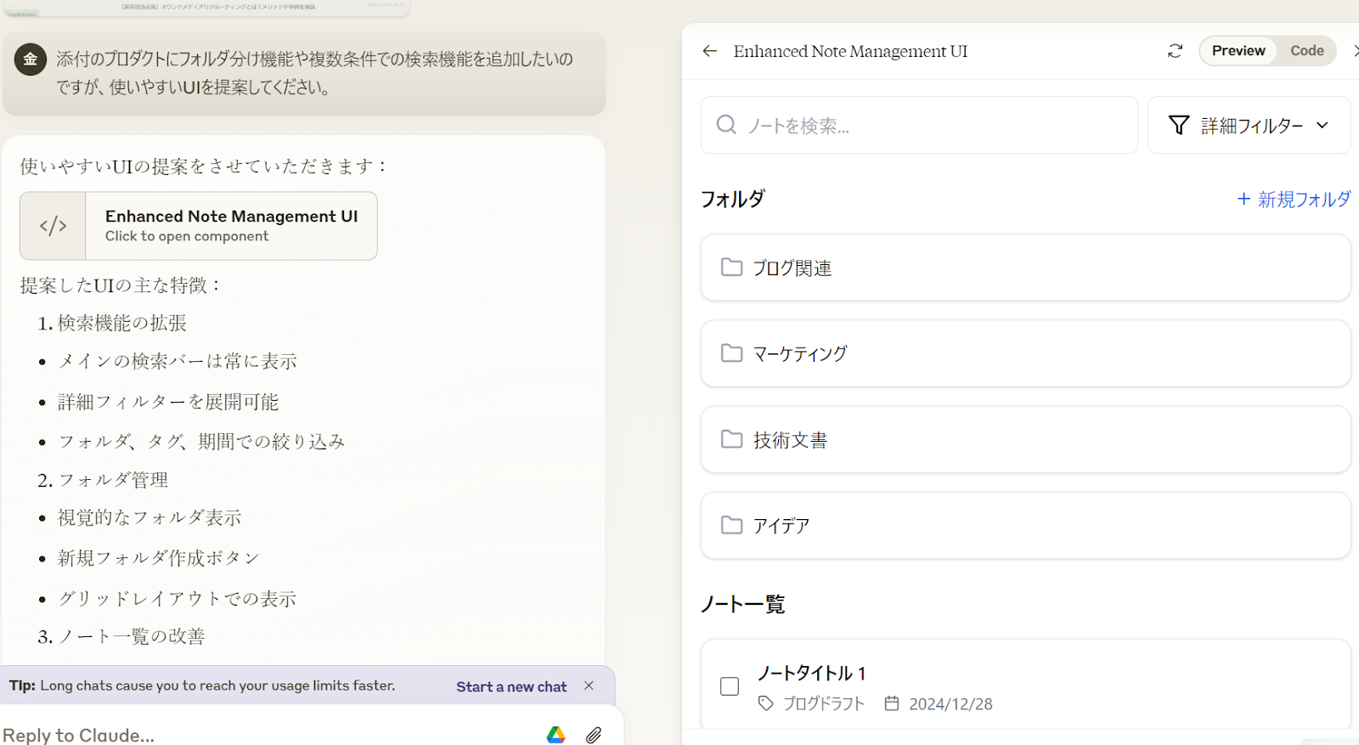Viewport: 1359px width, 745px height.
Task: Expand the 詳細フィルター dropdown chevron
Action: pyautogui.click(x=1322, y=126)
